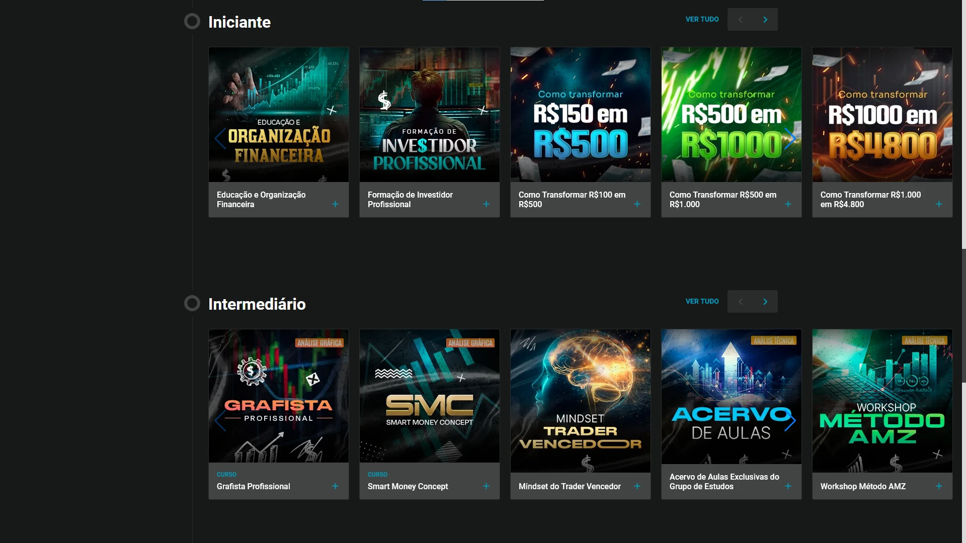This screenshot has height=543, width=966.
Task: Advance the Intermediário carousel with right chevron
Action: (x=765, y=302)
